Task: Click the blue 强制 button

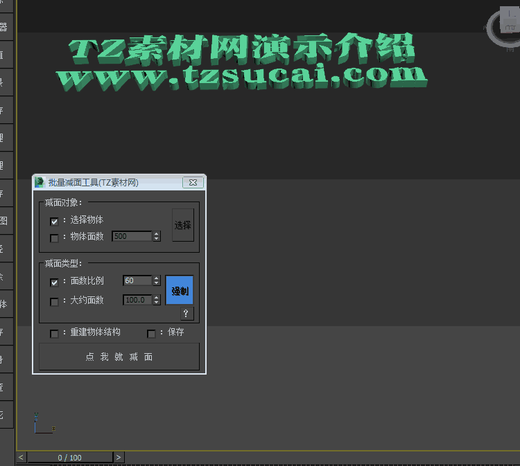Action: click(180, 290)
